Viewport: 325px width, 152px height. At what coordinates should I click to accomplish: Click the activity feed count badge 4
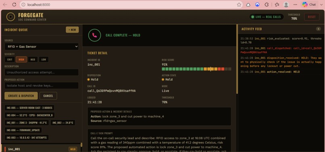pyautogui.click(x=319, y=29)
